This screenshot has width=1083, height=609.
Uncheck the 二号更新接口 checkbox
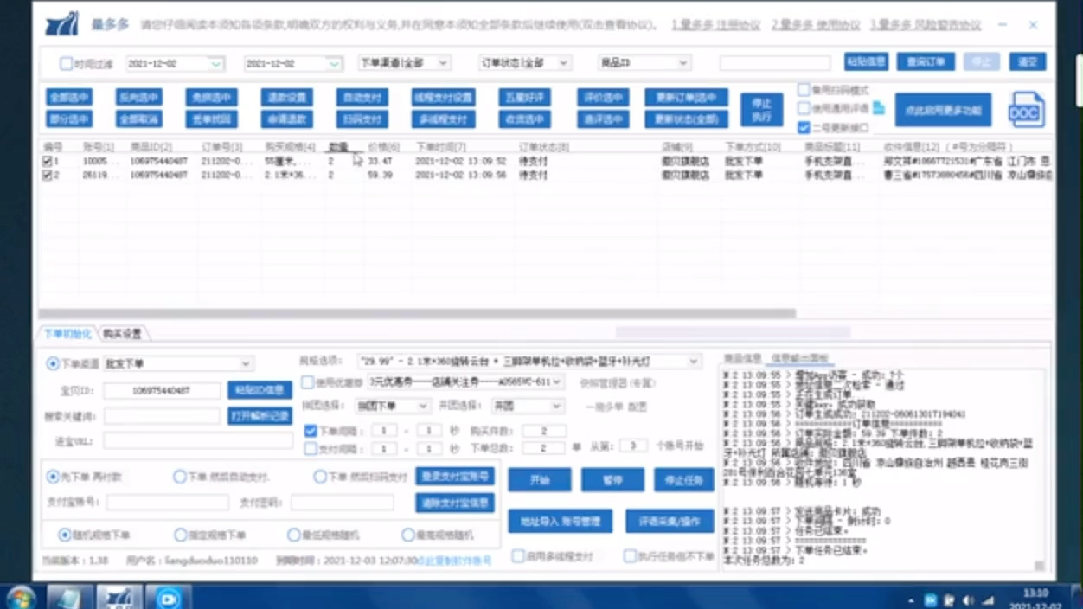803,128
